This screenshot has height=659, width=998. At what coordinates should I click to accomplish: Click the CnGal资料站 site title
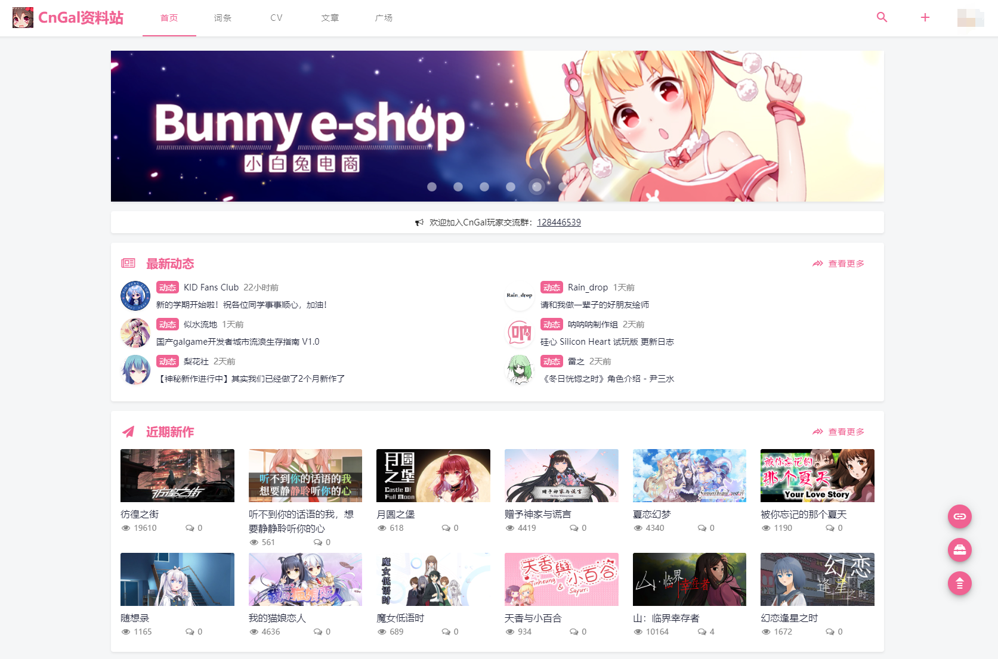point(81,18)
